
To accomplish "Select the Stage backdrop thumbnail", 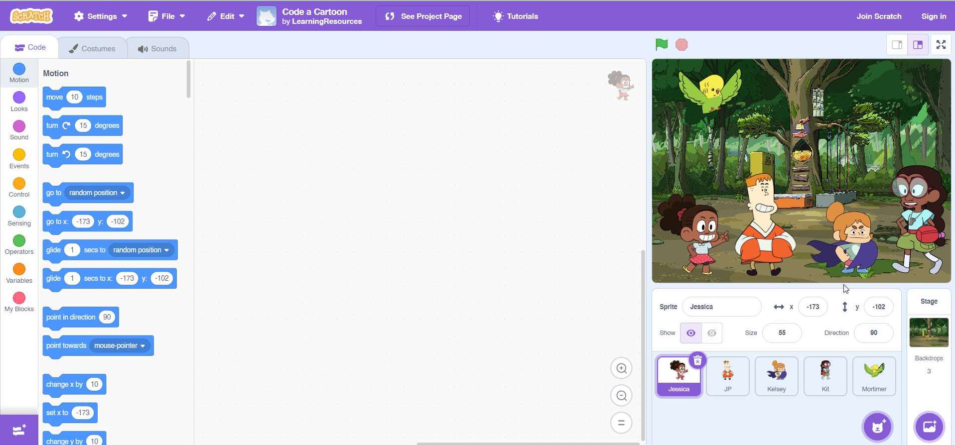I will click(x=929, y=333).
